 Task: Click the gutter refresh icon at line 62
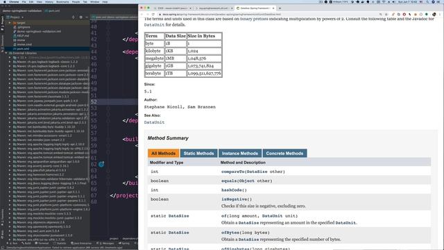click(101, 164)
